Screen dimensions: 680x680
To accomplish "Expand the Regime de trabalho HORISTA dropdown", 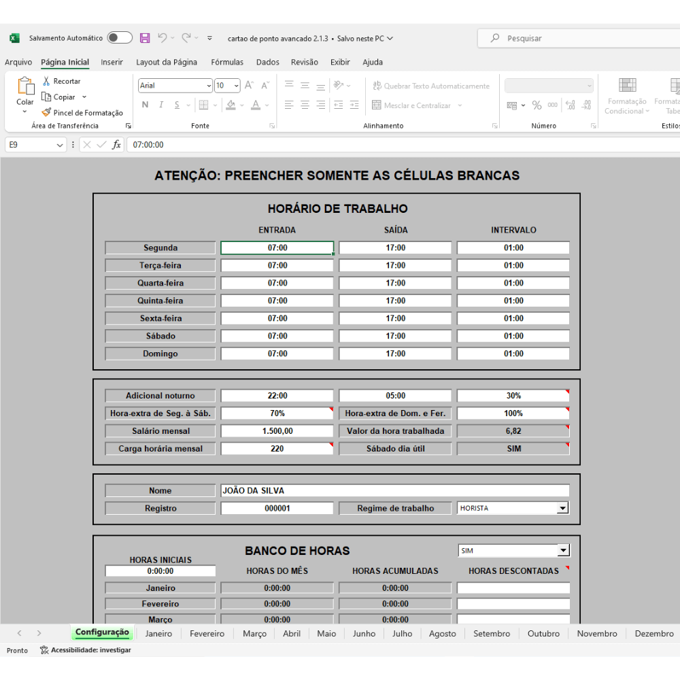I will [x=562, y=508].
